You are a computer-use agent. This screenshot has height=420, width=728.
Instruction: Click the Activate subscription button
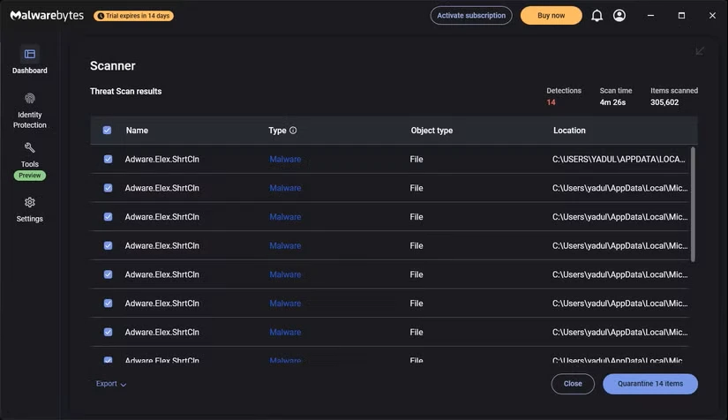[471, 16]
